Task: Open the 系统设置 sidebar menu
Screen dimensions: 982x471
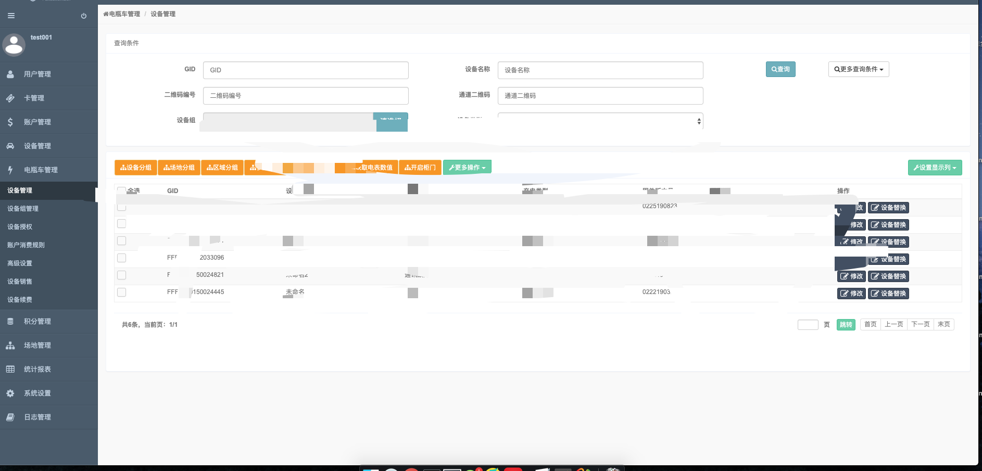Action: [49, 393]
